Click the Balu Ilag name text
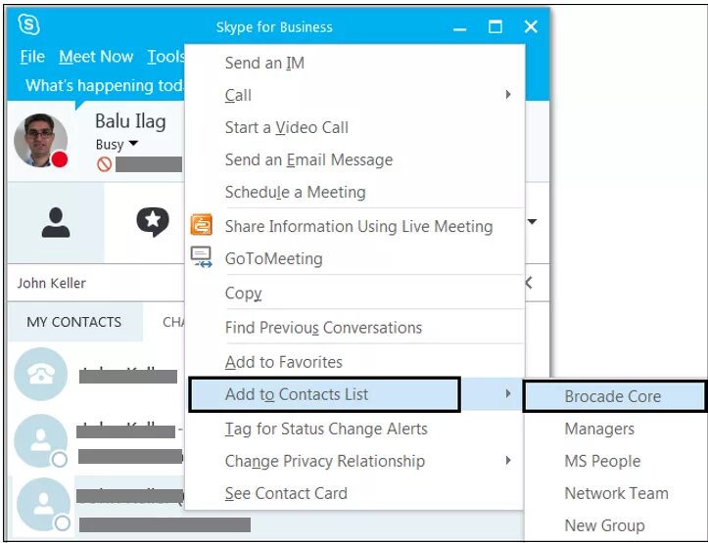This screenshot has width=708, height=543. [130, 121]
